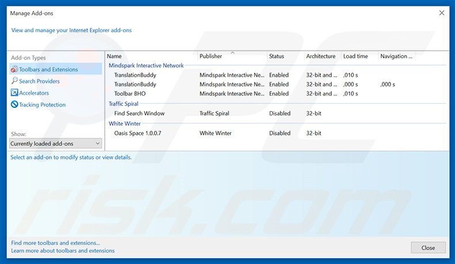Open the Show add-ons dropdown
Viewport: 455px width, 264px height.
tap(55, 144)
